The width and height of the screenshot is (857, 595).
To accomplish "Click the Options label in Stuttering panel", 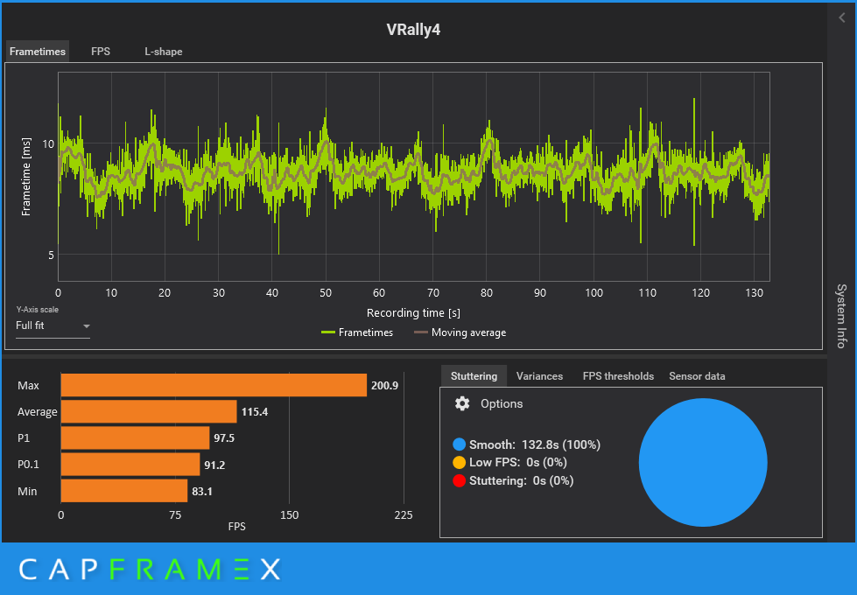I will click(x=502, y=403).
